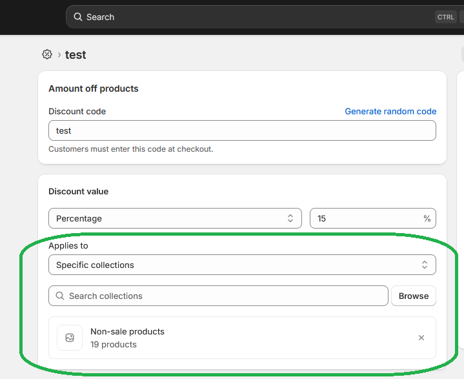Click the magnifier icon in Search collections

60,296
